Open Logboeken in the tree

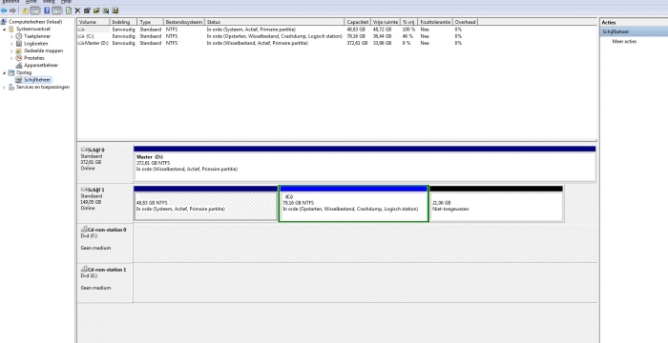tap(36, 44)
